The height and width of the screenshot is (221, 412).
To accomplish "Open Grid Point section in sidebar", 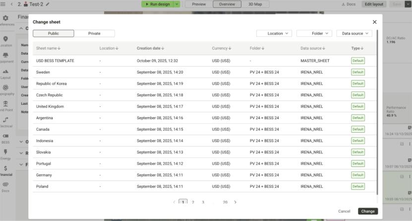I will pyautogui.click(x=5, y=106).
